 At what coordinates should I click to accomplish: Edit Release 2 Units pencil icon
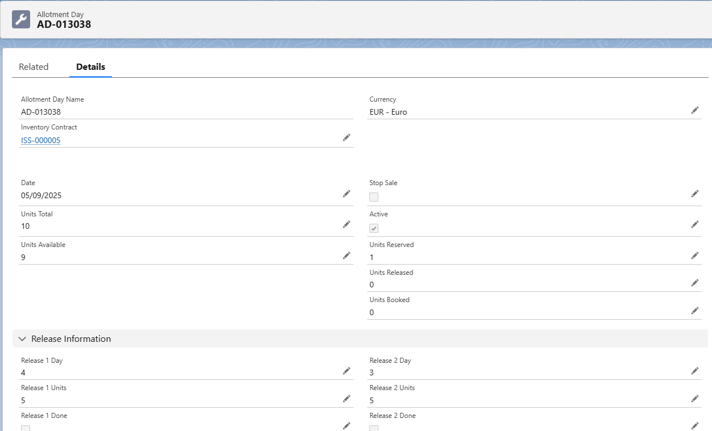tap(694, 399)
